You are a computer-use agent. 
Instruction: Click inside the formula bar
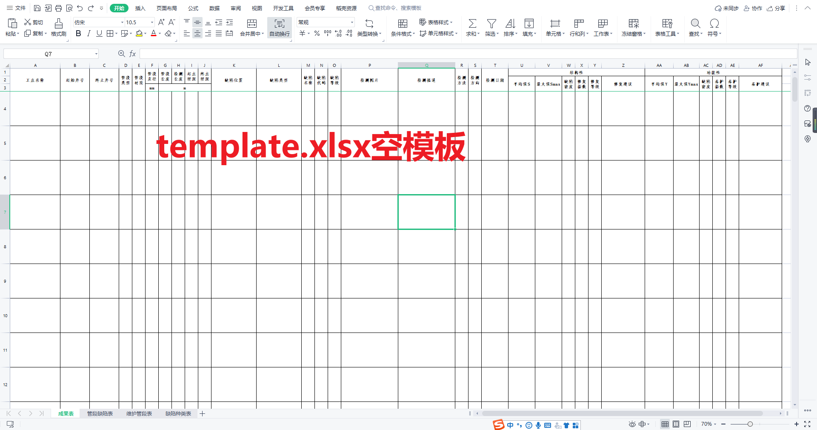(x=298, y=54)
